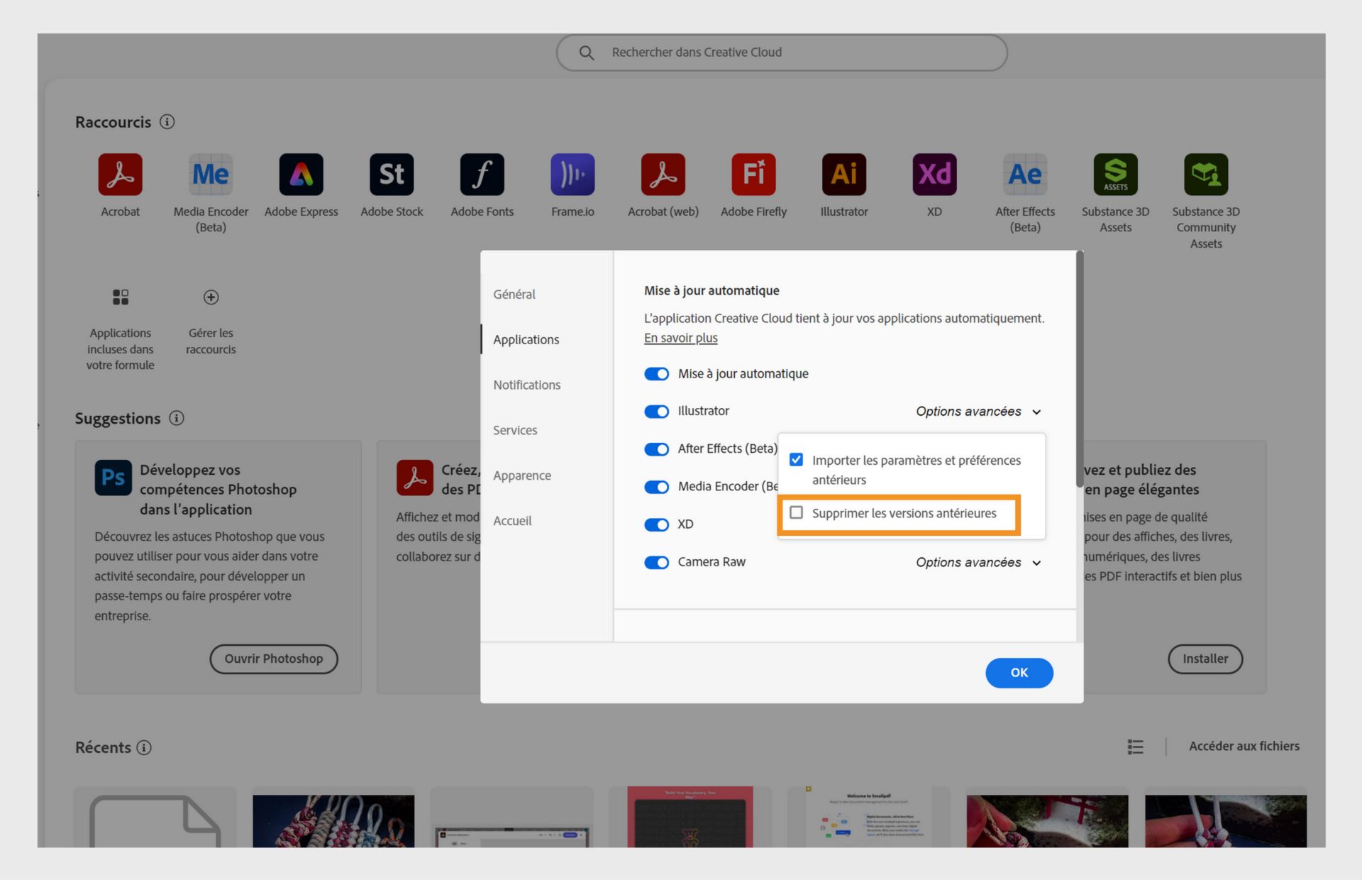
Task: Switch to recents list view icon
Action: click(1135, 747)
